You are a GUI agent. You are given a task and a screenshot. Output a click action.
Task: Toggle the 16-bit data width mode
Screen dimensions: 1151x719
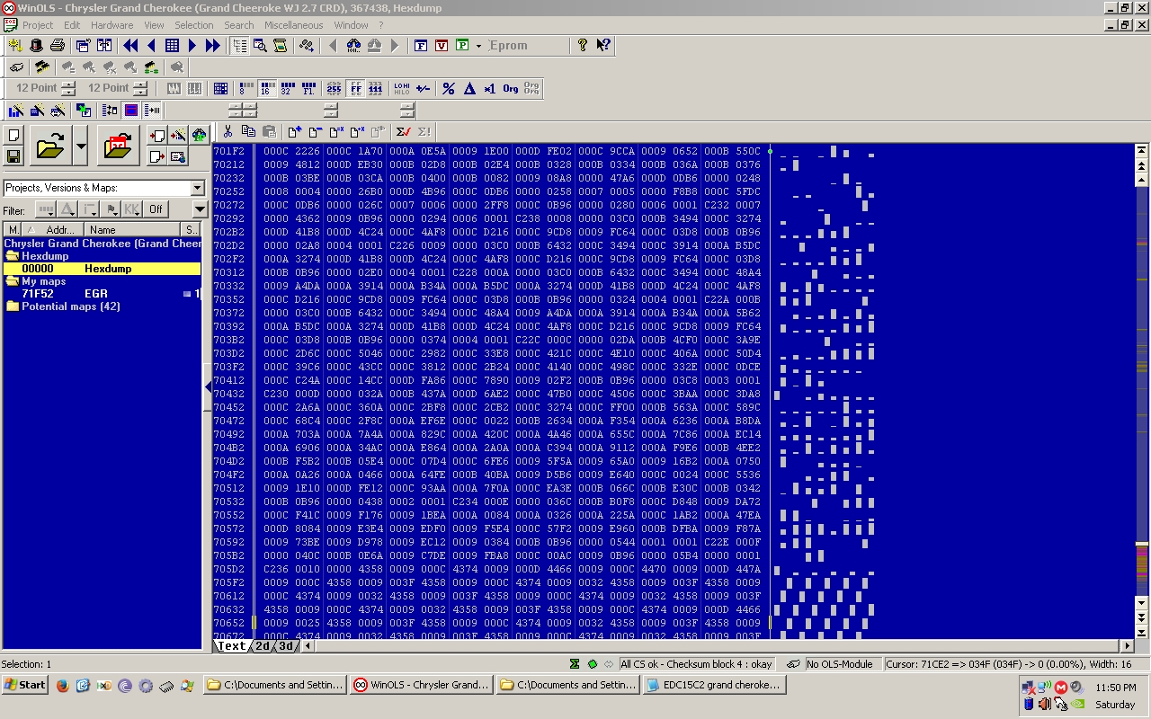[266, 88]
